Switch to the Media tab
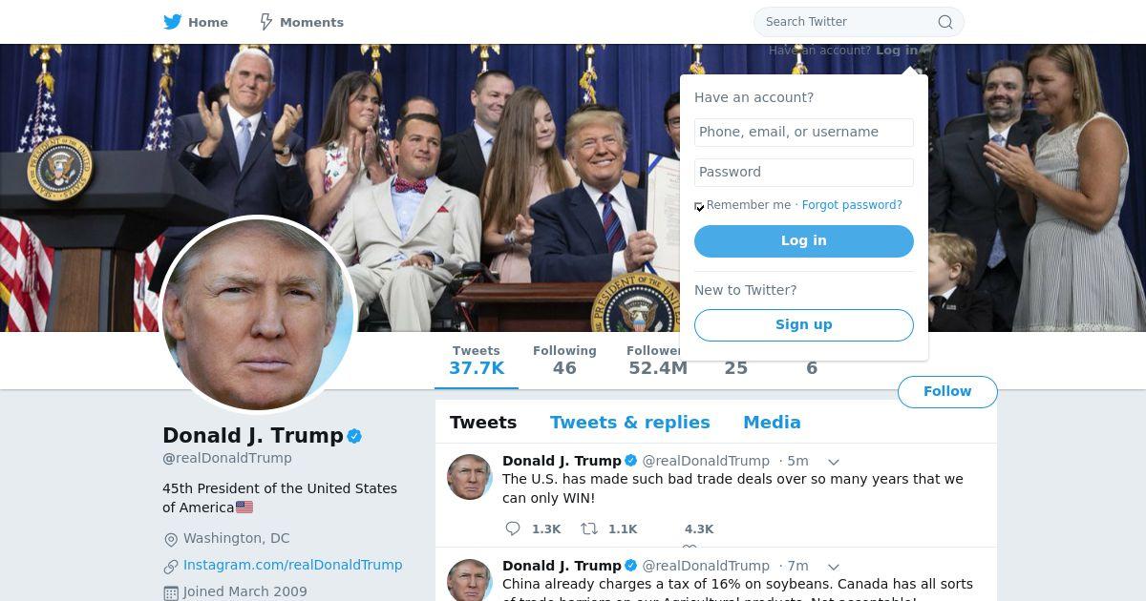This screenshot has width=1146, height=601. click(x=772, y=423)
